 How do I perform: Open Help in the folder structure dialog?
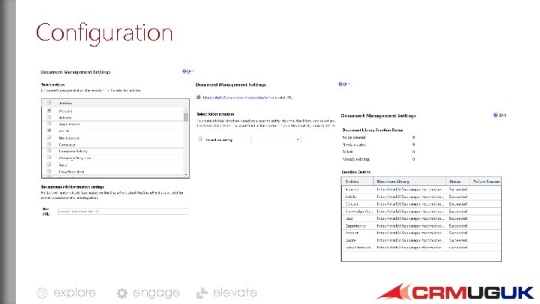(x=344, y=84)
